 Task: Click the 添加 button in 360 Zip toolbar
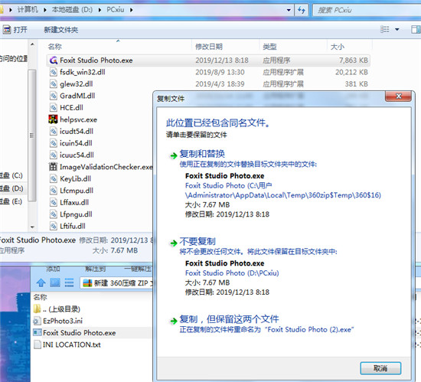(x=53, y=269)
